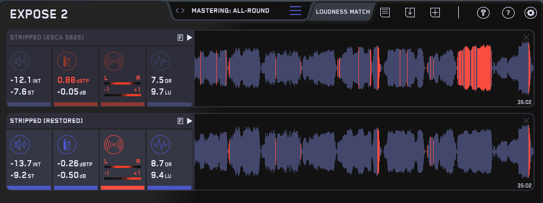Click loudness speaker icon in RESTORED row

pyautogui.click(x=20, y=145)
